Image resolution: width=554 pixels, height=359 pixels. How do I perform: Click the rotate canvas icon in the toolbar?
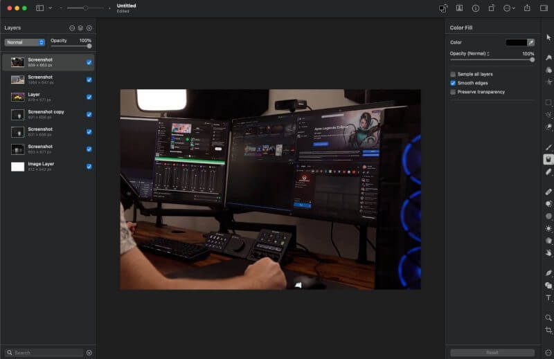[x=492, y=8]
